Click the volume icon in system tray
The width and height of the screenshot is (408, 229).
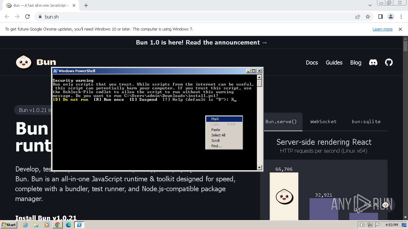pyautogui.click(x=363, y=225)
